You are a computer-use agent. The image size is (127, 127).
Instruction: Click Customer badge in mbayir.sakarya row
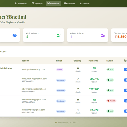[x=61, y=90]
